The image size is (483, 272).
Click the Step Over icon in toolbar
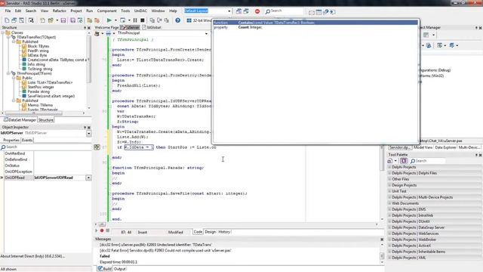[x=159, y=20]
